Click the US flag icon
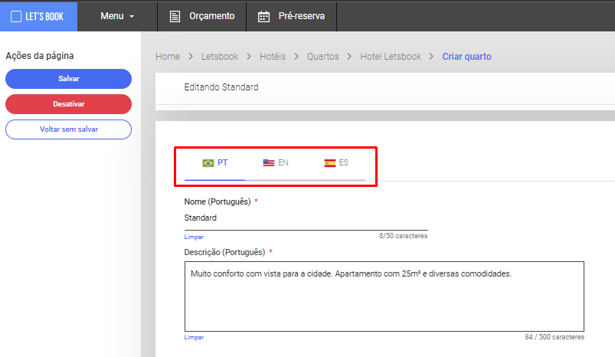615x357 pixels. pos(269,163)
